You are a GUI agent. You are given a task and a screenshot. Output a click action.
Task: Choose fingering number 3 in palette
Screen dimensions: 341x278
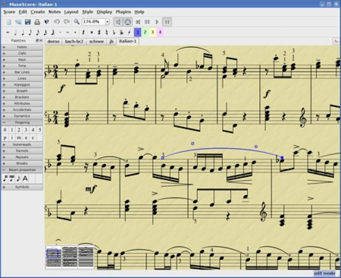[x=26, y=130]
